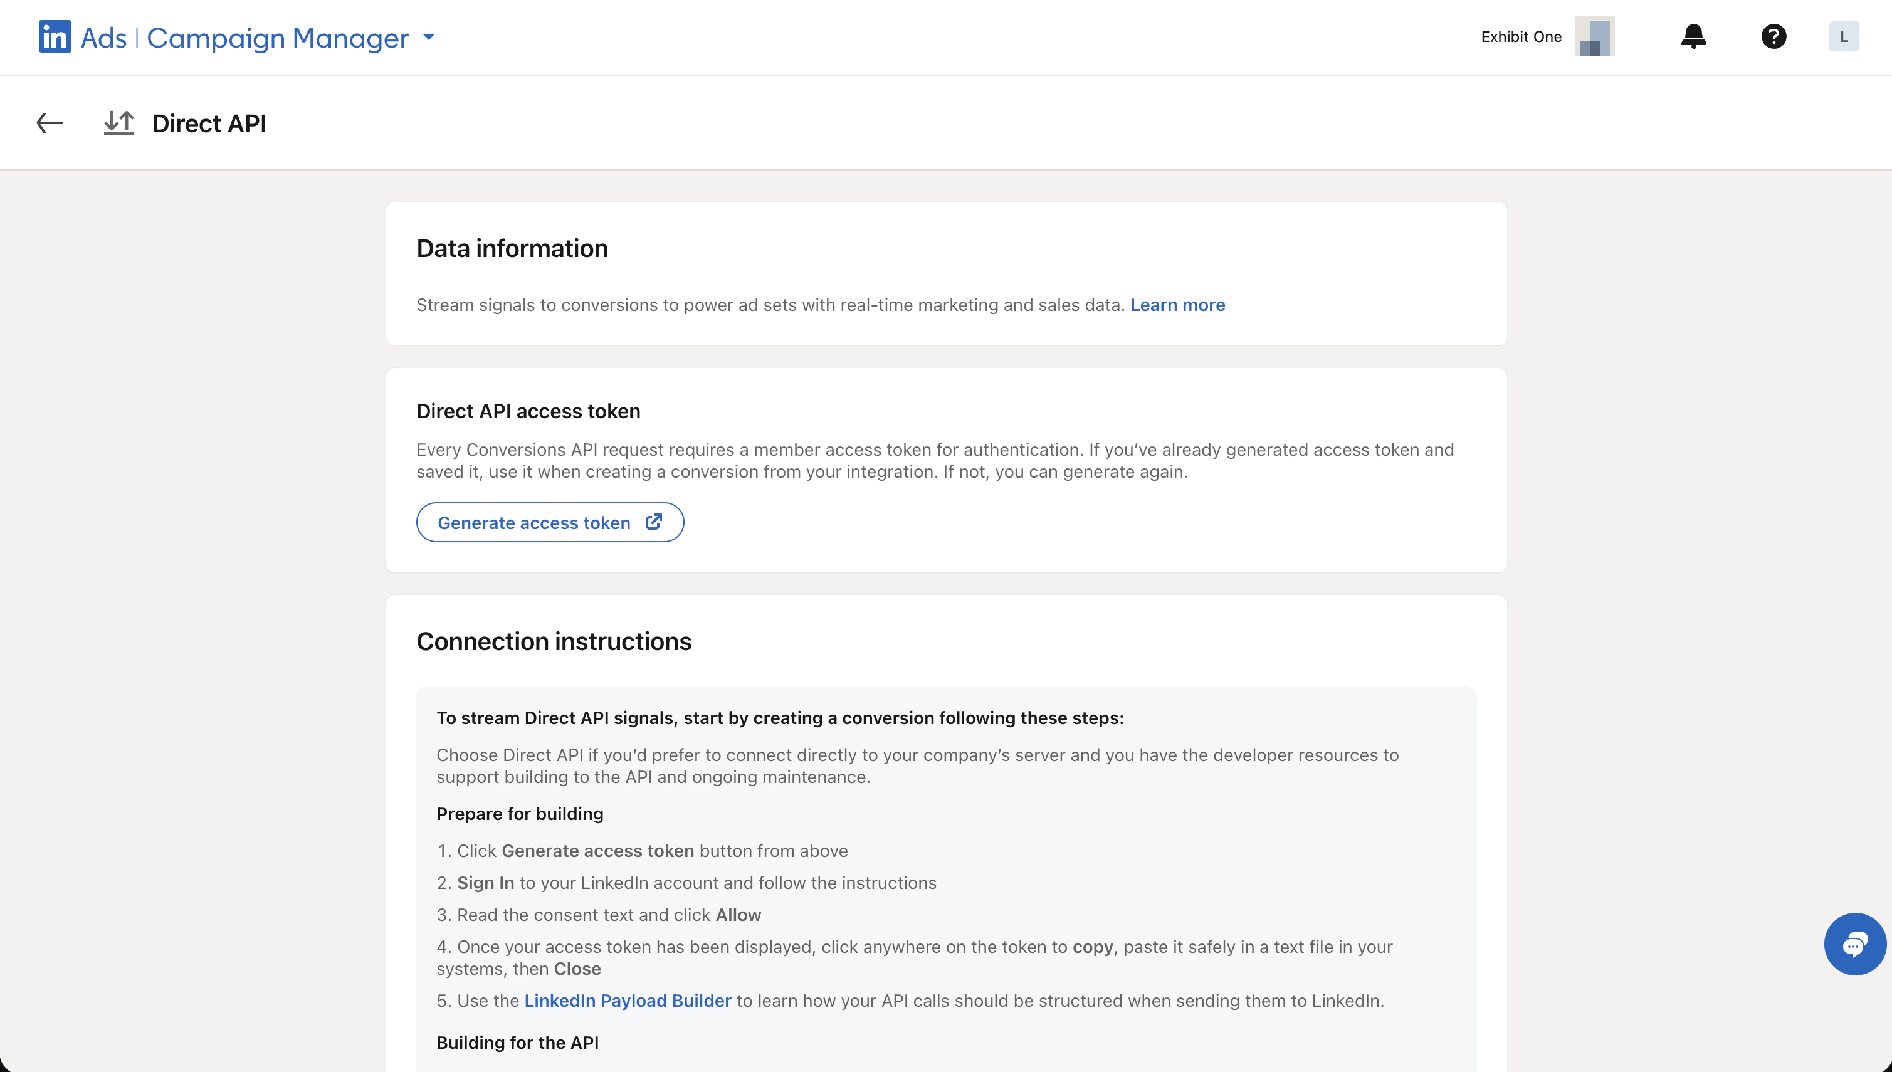Click the Exhibit One account logo thumbnail

[x=1595, y=36]
